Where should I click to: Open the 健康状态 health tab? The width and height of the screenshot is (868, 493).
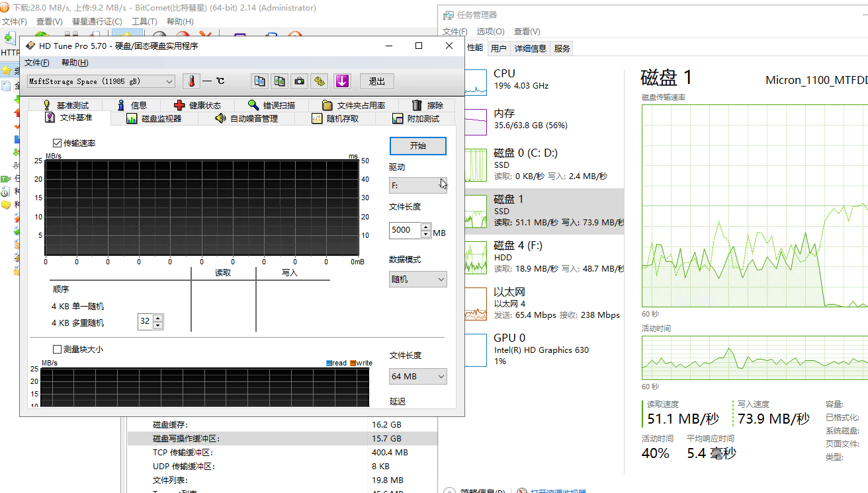pos(197,105)
